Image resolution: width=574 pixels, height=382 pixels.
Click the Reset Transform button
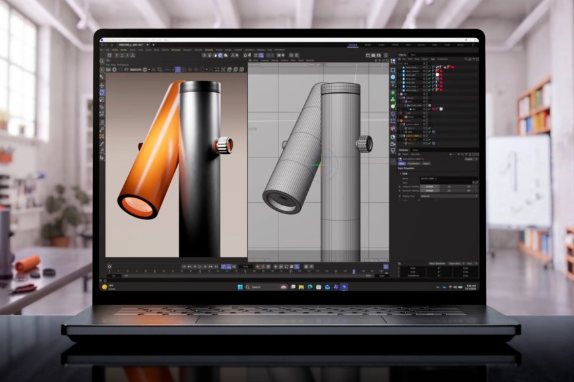pyautogui.click(x=437, y=263)
